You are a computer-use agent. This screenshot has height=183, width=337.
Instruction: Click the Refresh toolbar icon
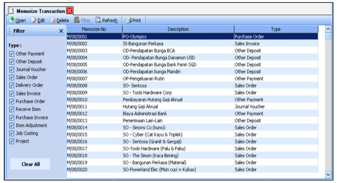(x=98, y=20)
